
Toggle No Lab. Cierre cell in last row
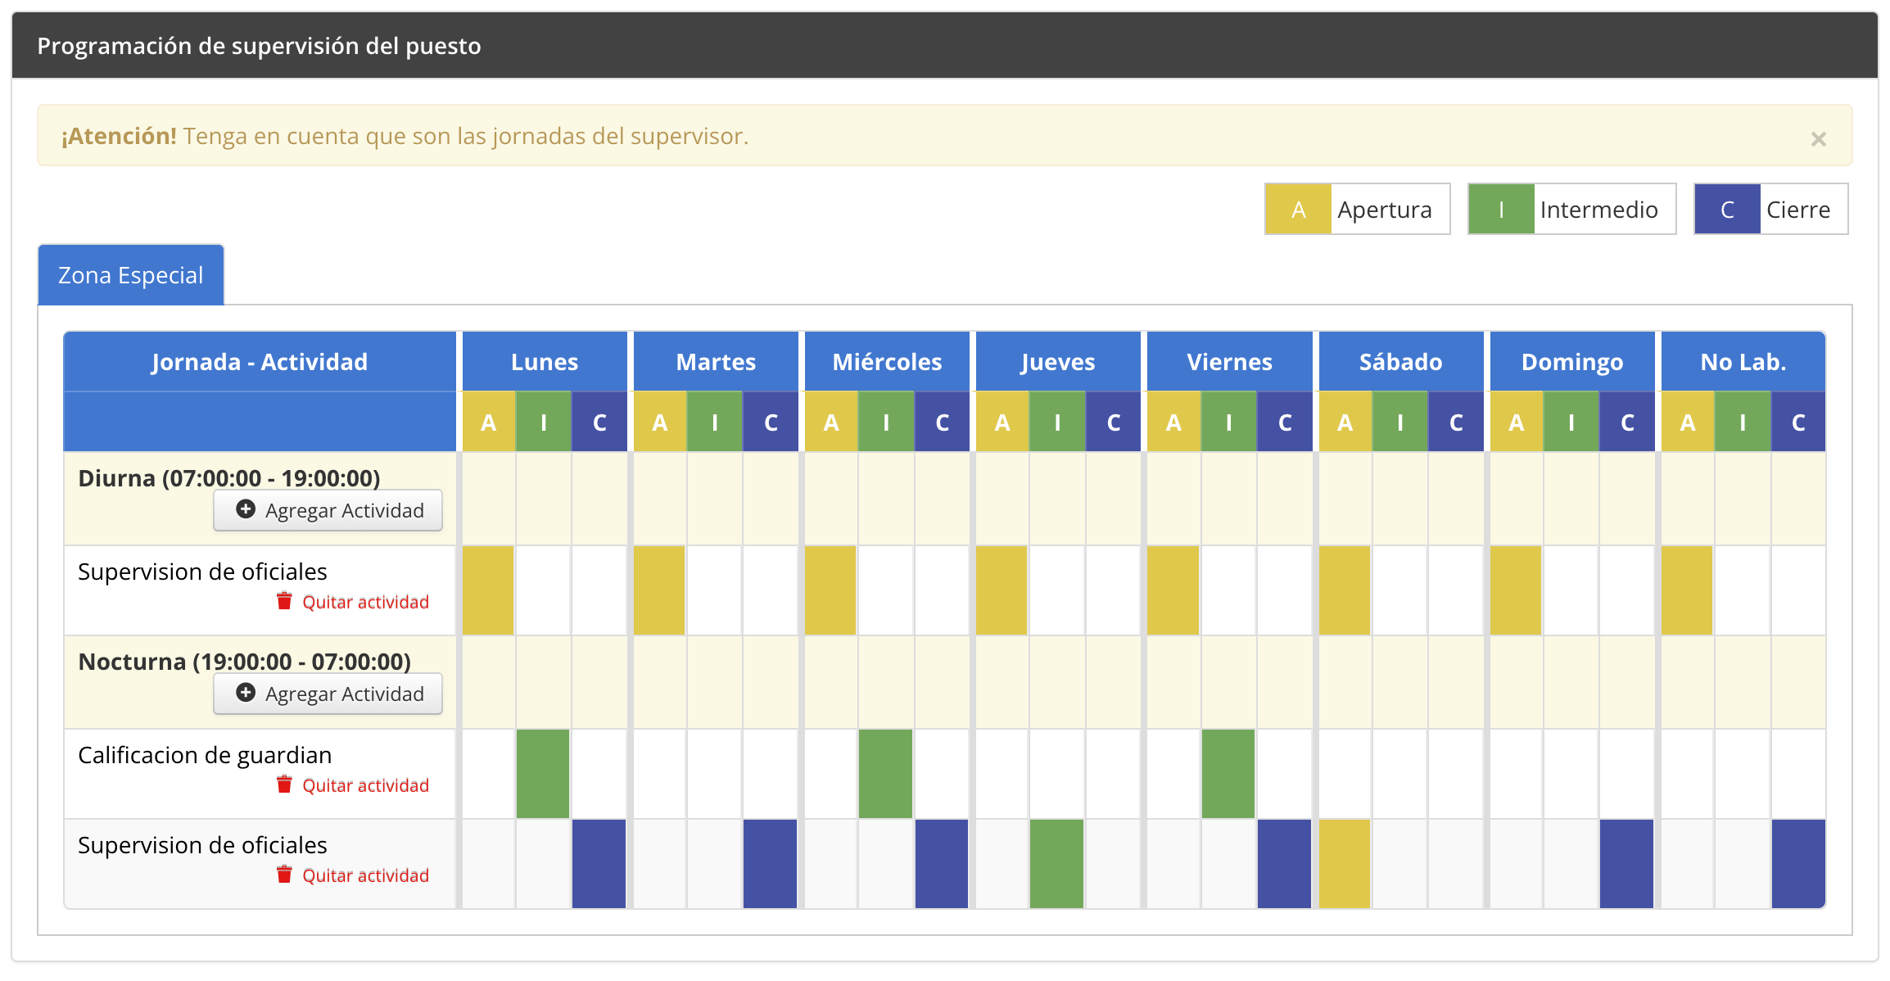(x=1798, y=864)
